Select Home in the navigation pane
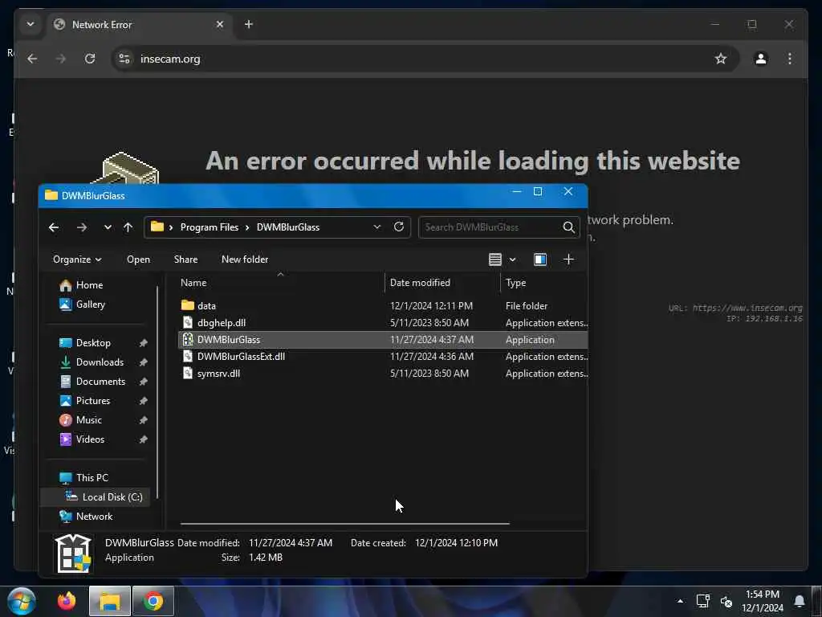This screenshot has height=617, width=822. [81, 285]
